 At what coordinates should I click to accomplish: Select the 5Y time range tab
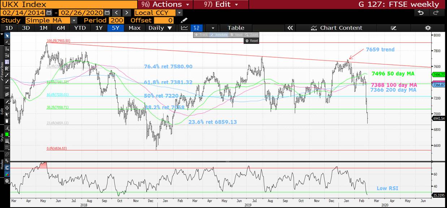116,28
